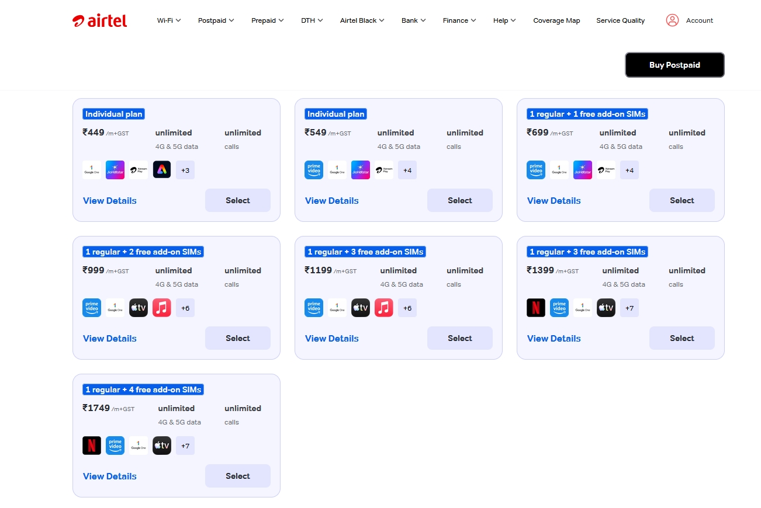Screen dimensions: 761x508
Task: Click Google One icon in ₹449 plan
Action: click(92, 170)
